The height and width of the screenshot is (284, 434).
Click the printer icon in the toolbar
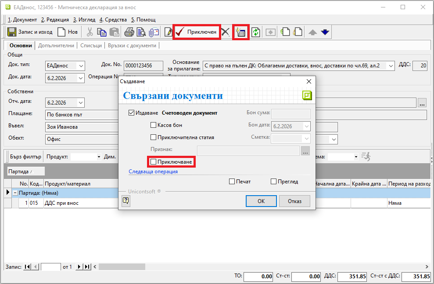(129, 32)
